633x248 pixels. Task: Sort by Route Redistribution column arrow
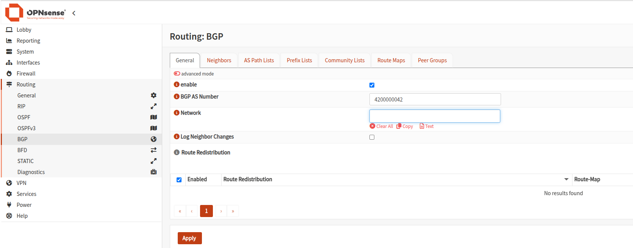point(566,179)
